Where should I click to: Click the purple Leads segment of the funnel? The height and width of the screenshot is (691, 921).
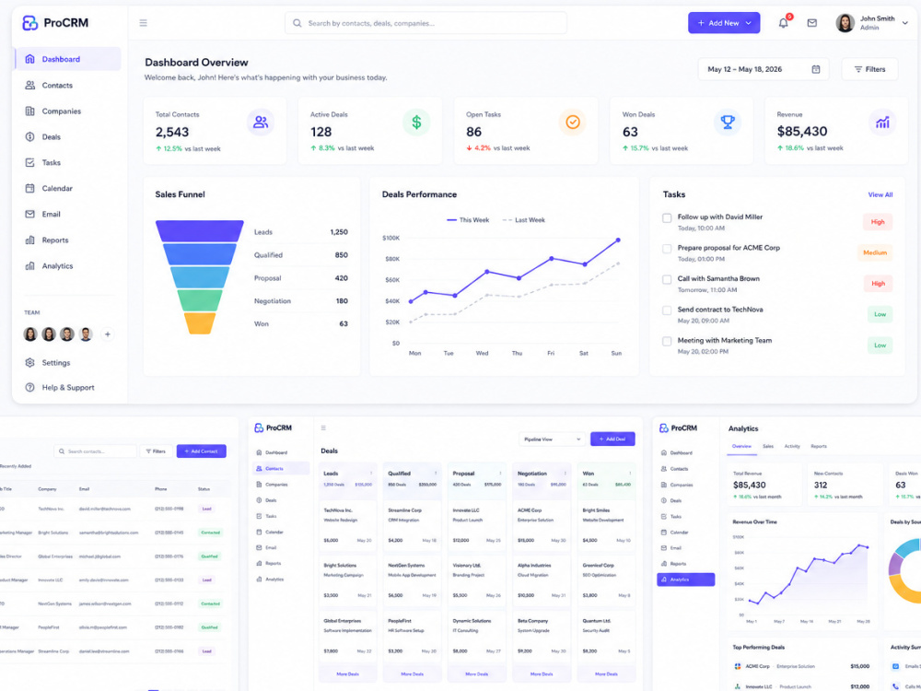click(x=200, y=231)
